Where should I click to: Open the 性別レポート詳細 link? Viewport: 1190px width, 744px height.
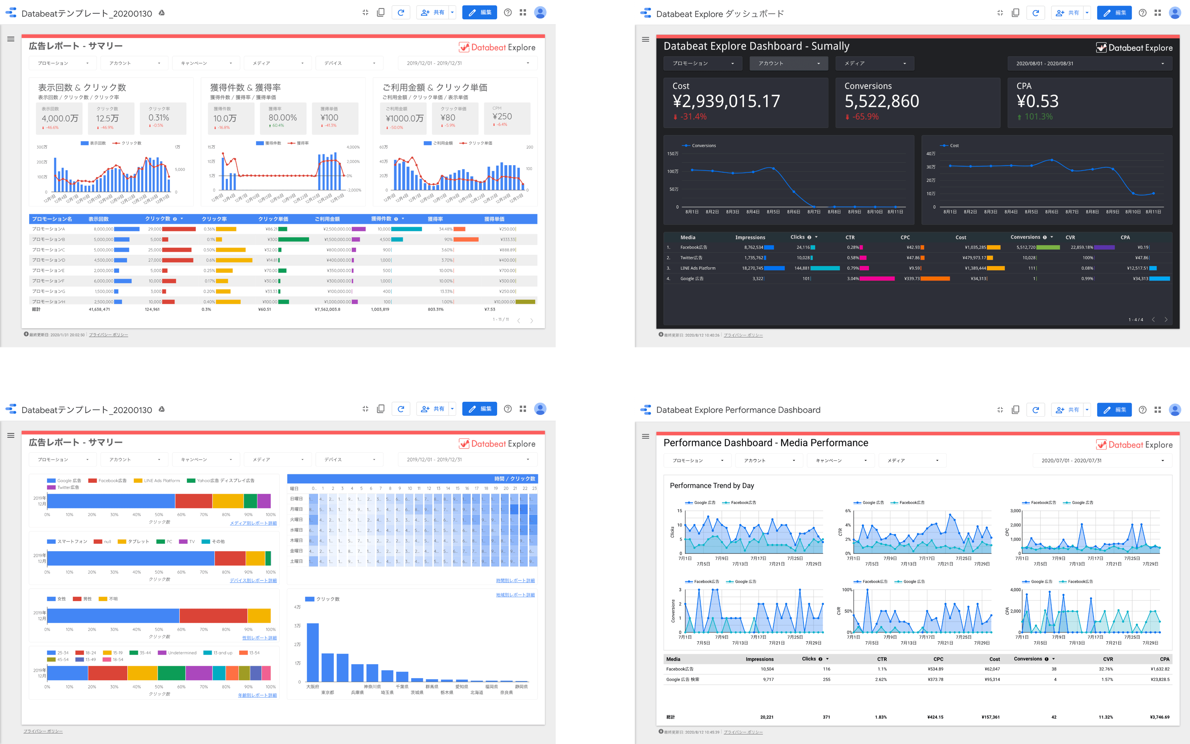259,638
